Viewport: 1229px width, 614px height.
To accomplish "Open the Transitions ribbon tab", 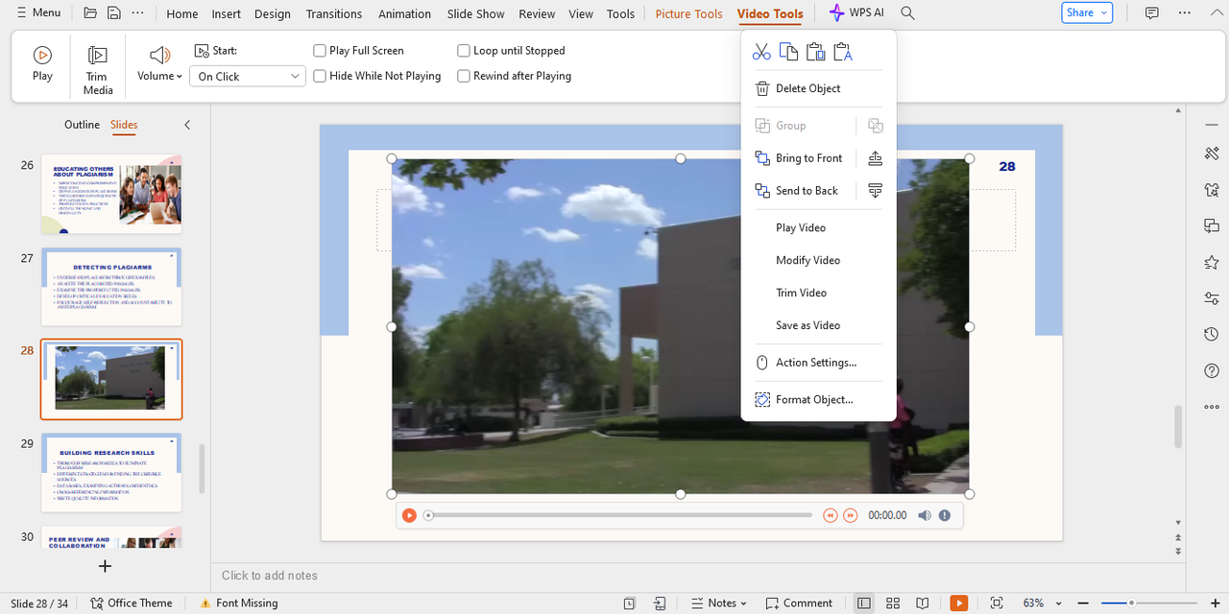I will click(x=333, y=13).
